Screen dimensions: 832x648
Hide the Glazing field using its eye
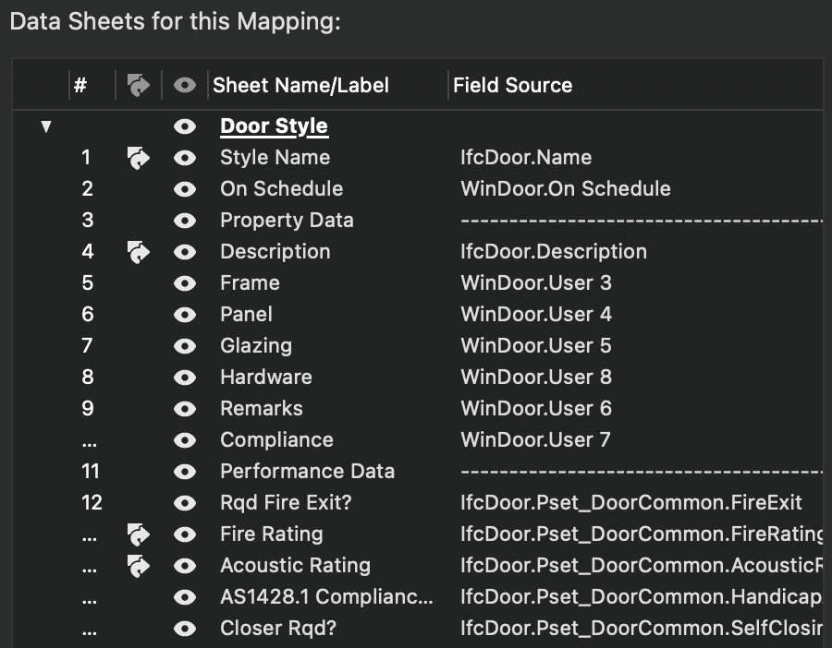(185, 346)
